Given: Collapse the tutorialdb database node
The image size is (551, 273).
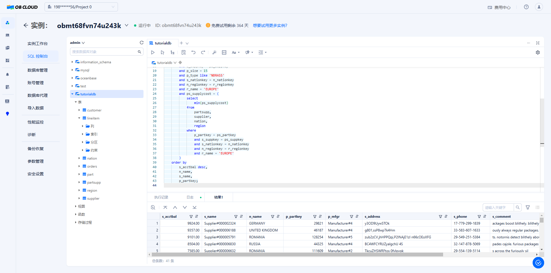Looking at the screenshot, I should pyautogui.click(x=72, y=94).
